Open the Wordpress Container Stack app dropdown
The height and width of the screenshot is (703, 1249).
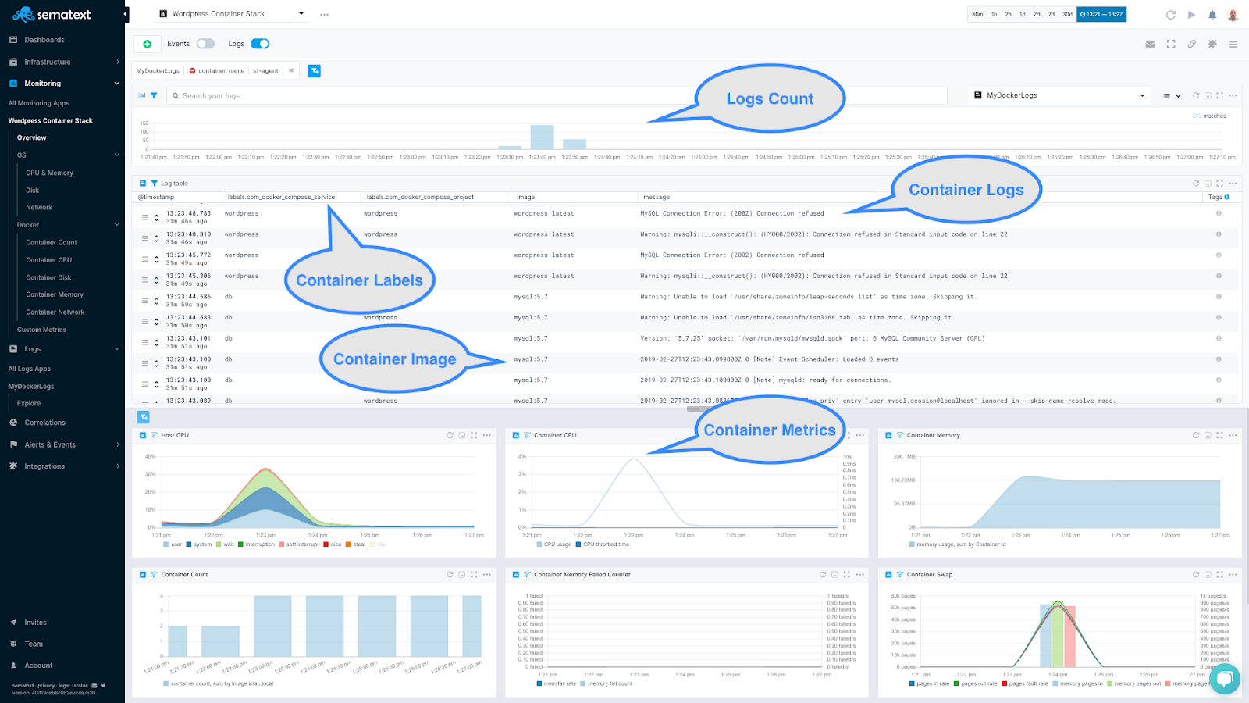point(231,14)
